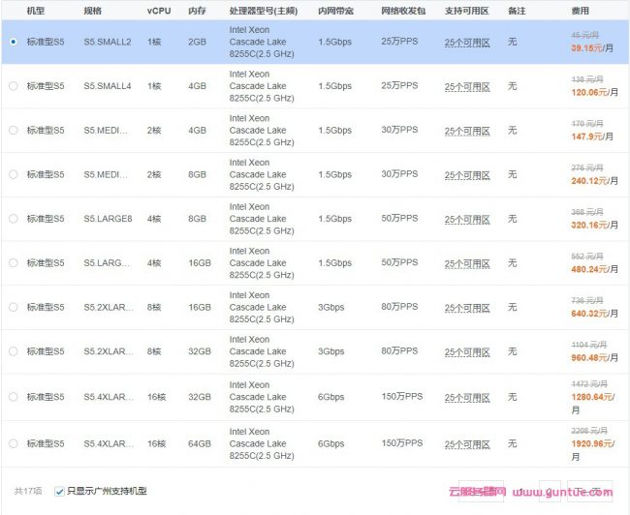Open 25个可用区 link in the S5.LARGE8 row
The width and height of the screenshot is (630, 515).
point(466,219)
